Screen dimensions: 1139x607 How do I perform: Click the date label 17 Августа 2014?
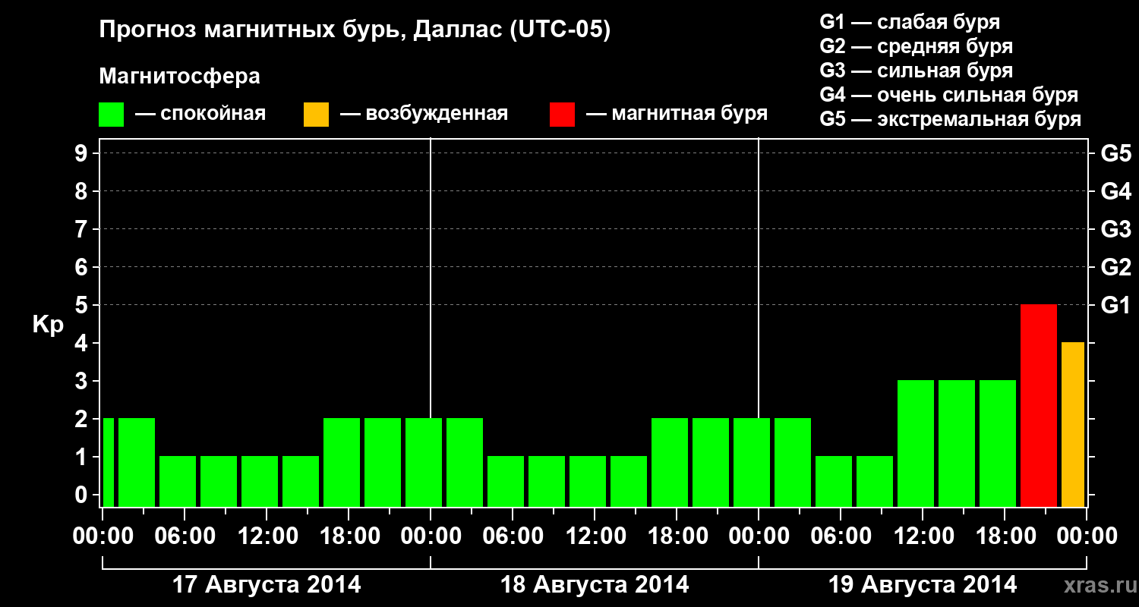tap(267, 585)
